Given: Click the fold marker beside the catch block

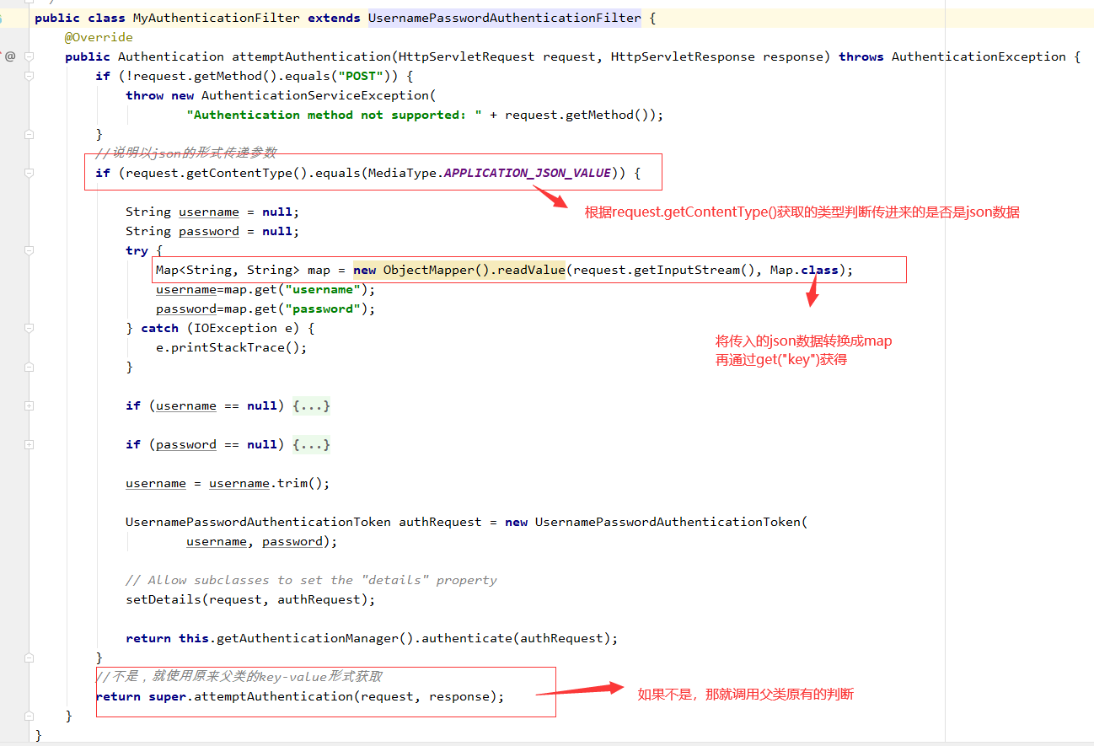Looking at the screenshot, I should [27, 328].
